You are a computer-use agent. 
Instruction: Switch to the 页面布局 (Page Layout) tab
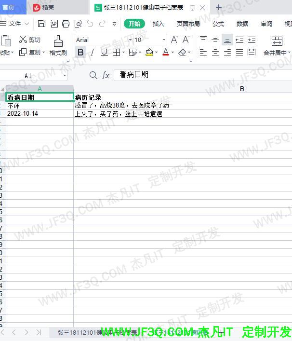click(188, 24)
